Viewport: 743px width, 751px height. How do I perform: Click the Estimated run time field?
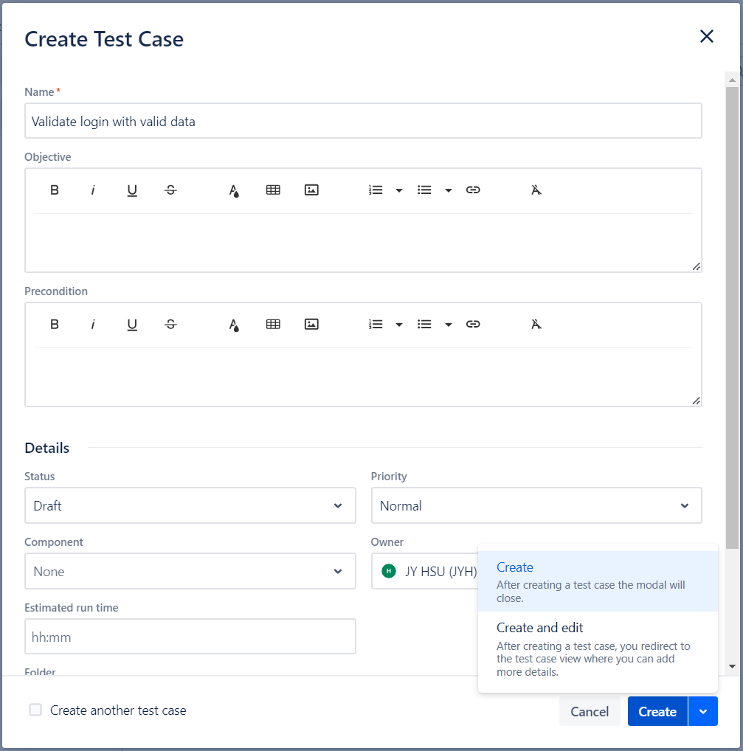(190, 637)
